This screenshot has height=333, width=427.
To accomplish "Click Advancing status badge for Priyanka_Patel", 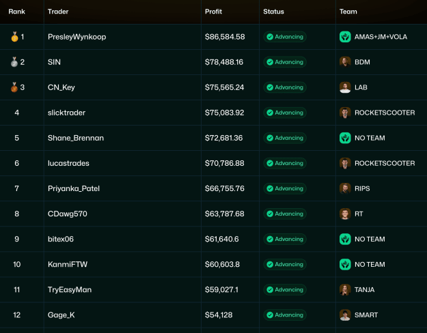I will [285, 188].
